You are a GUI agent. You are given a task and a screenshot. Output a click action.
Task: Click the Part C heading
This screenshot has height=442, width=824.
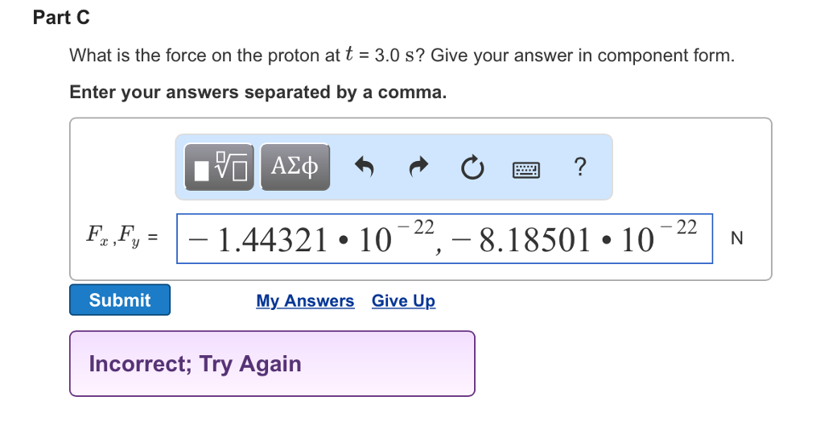[61, 18]
